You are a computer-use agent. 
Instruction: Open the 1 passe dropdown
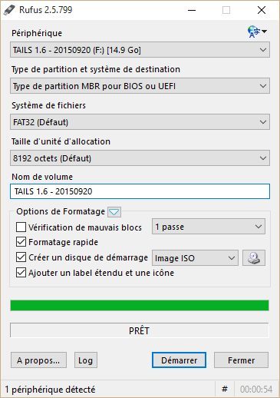coord(209,227)
